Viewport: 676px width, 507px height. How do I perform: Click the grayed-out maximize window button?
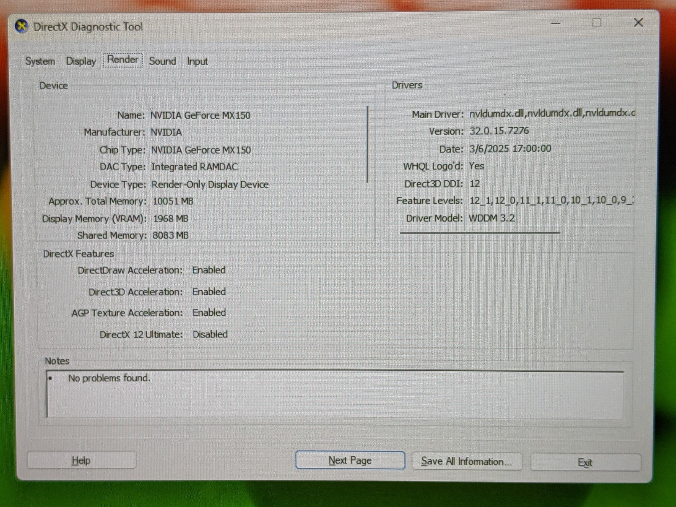tap(597, 23)
